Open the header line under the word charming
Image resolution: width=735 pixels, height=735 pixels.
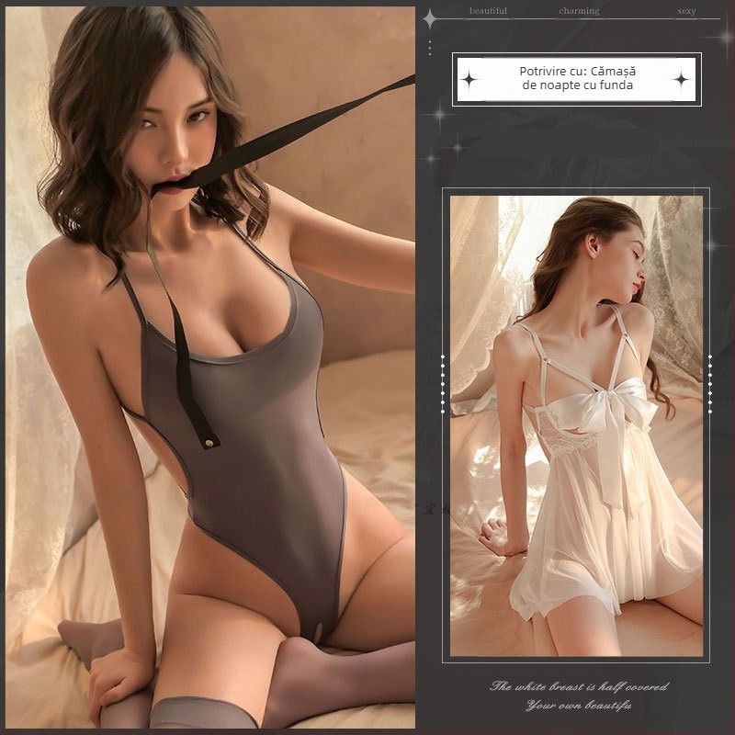click(x=579, y=17)
